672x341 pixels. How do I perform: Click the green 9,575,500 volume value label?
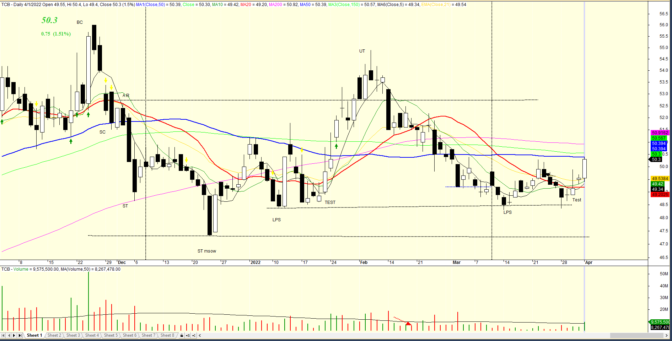[x=660, y=322]
